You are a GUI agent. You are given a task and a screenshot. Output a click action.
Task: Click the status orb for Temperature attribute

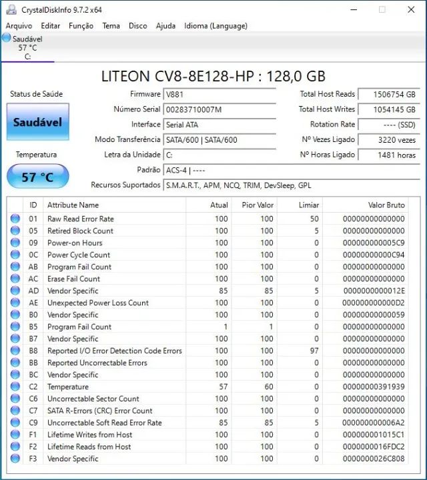pyautogui.click(x=15, y=386)
